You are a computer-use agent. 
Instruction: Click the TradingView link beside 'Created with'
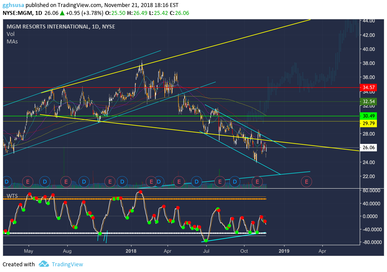pos(67,265)
